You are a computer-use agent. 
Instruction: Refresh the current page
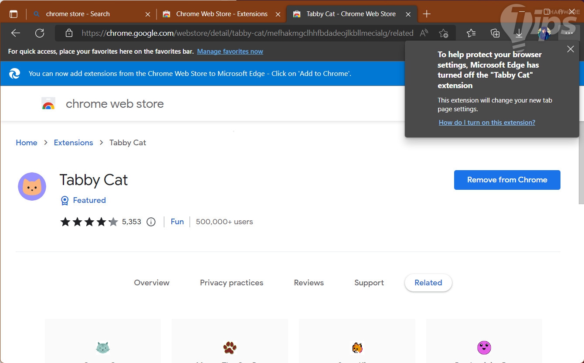point(40,33)
